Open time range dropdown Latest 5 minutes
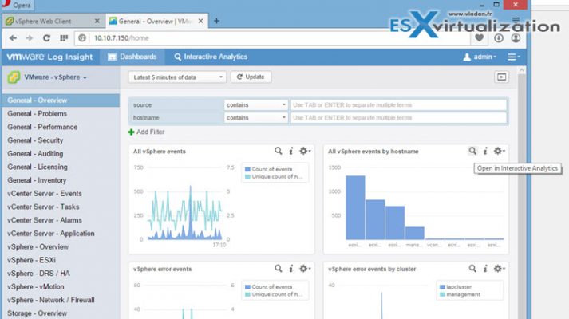Viewport: 569px width, 319px height. tap(177, 77)
